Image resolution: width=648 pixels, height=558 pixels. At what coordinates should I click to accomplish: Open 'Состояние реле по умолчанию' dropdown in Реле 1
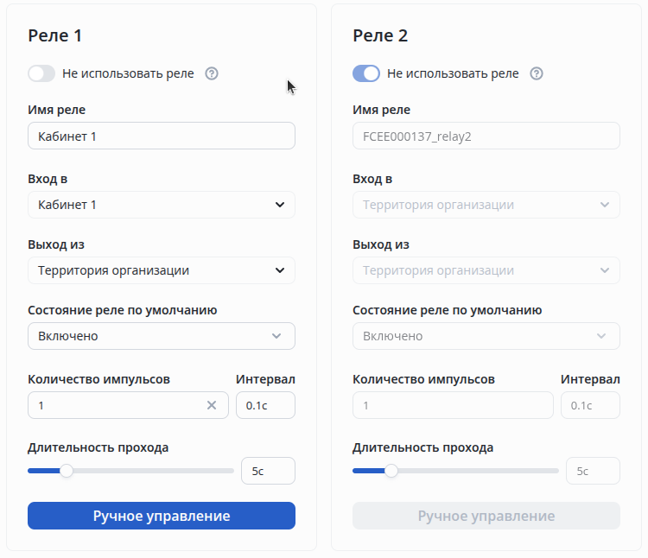(162, 336)
